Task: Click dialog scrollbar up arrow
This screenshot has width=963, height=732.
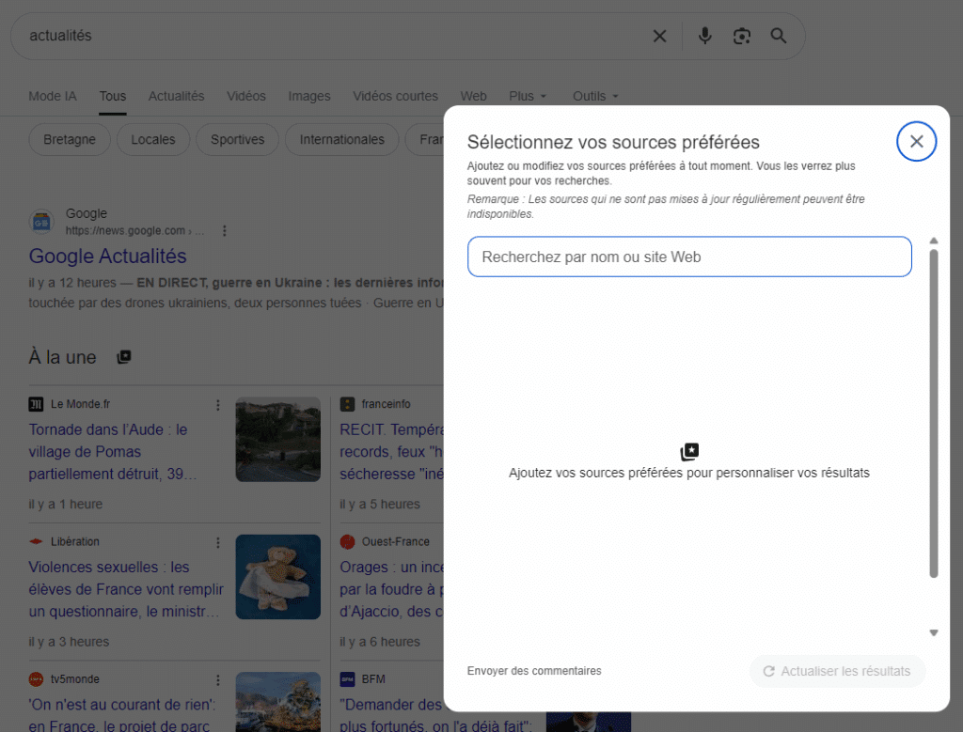Action: coord(934,241)
